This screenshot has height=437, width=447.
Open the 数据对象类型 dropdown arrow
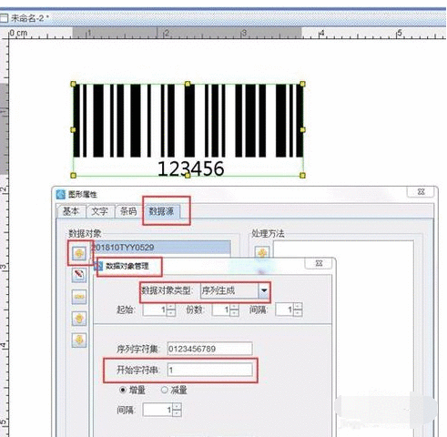264,290
